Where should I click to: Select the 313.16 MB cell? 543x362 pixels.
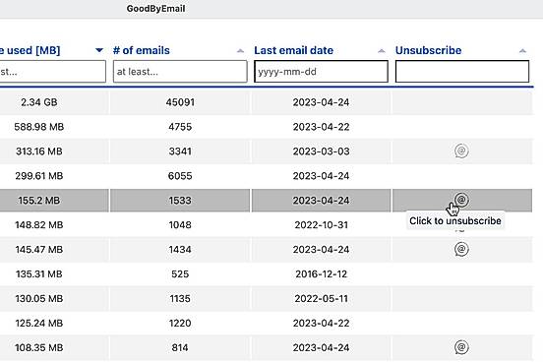[54, 151]
